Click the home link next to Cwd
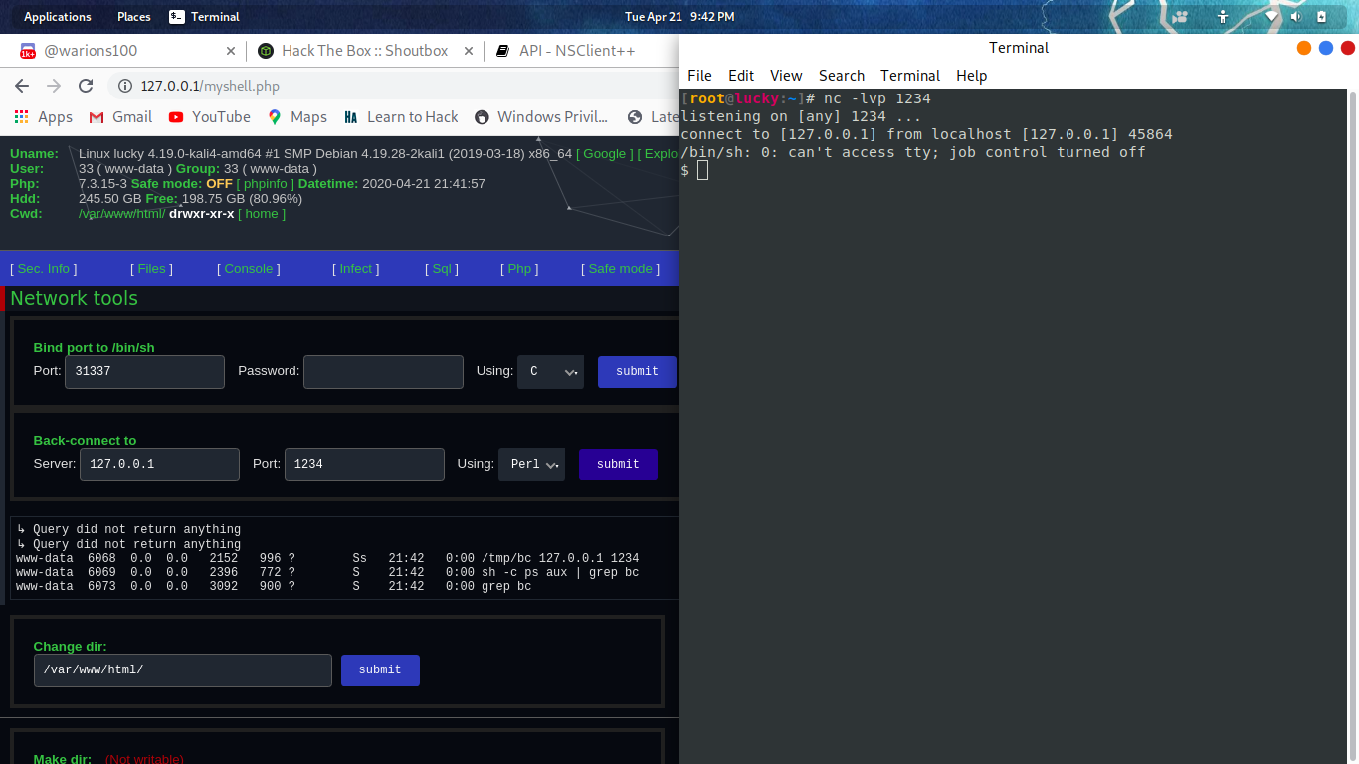The width and height of the screenshot is (1359, 764). 262,214
